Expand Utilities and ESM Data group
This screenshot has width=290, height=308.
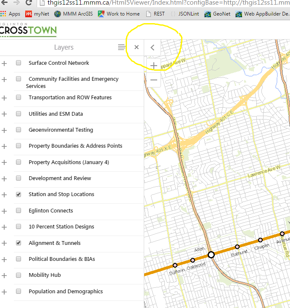4,114
